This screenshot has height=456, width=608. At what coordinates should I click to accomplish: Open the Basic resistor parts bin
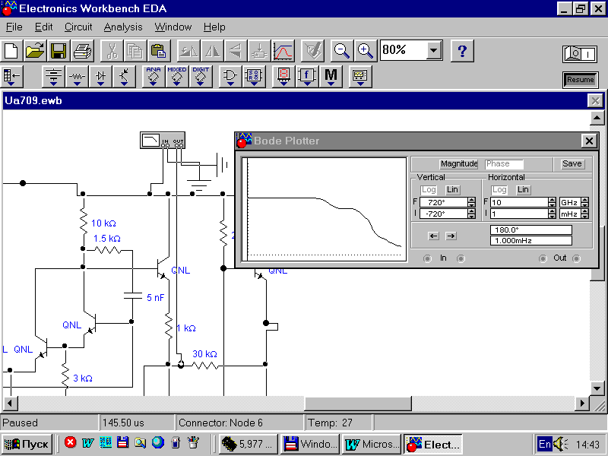click(x=77, y=77)
